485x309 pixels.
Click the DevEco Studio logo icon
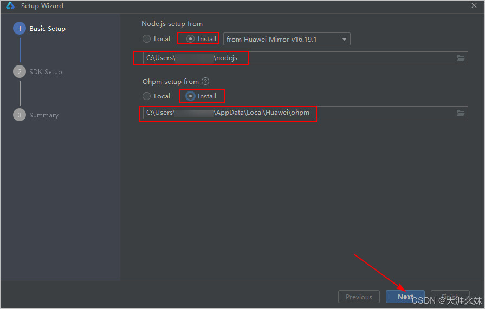pos(10,5)
